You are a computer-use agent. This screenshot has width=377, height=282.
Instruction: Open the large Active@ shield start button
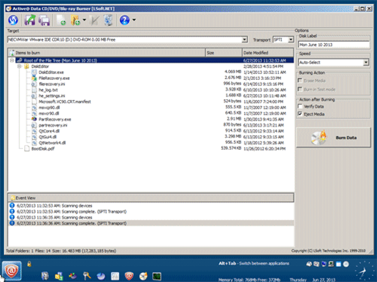tap(12, 271)
